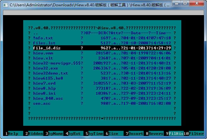This screenshot has width=207, height=139.
Task: Toggle the 2 Hidden files option
Action: 34,134
